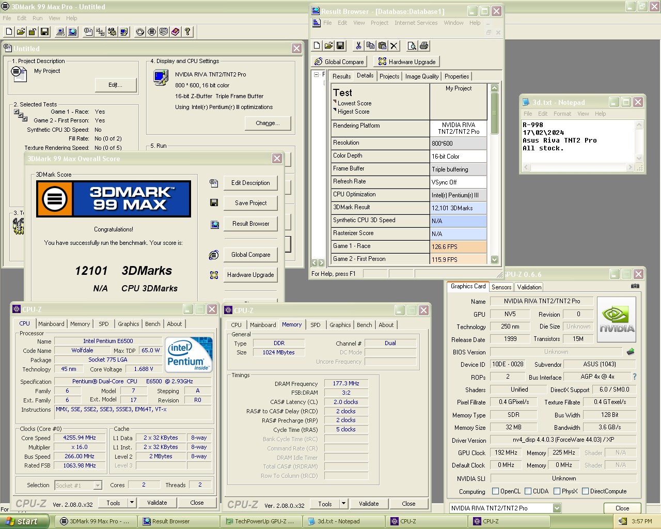Click the Windows Start button
Viewport: 661px width, 529px height.
[x=25, y=521]
